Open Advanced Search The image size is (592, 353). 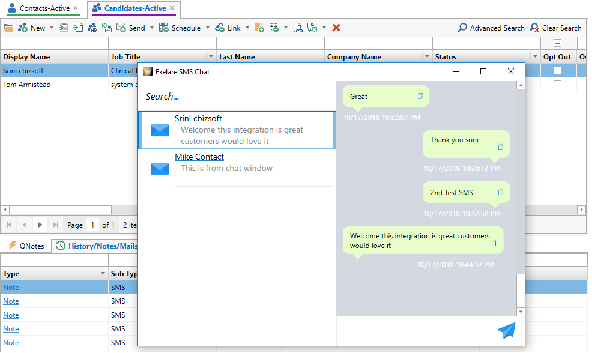pyautogui.click(x=491, y=28)
